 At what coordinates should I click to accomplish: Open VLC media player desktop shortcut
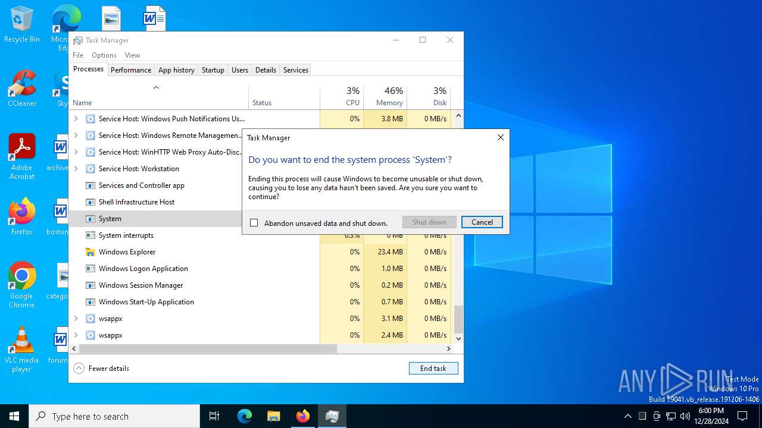(21, 350)
